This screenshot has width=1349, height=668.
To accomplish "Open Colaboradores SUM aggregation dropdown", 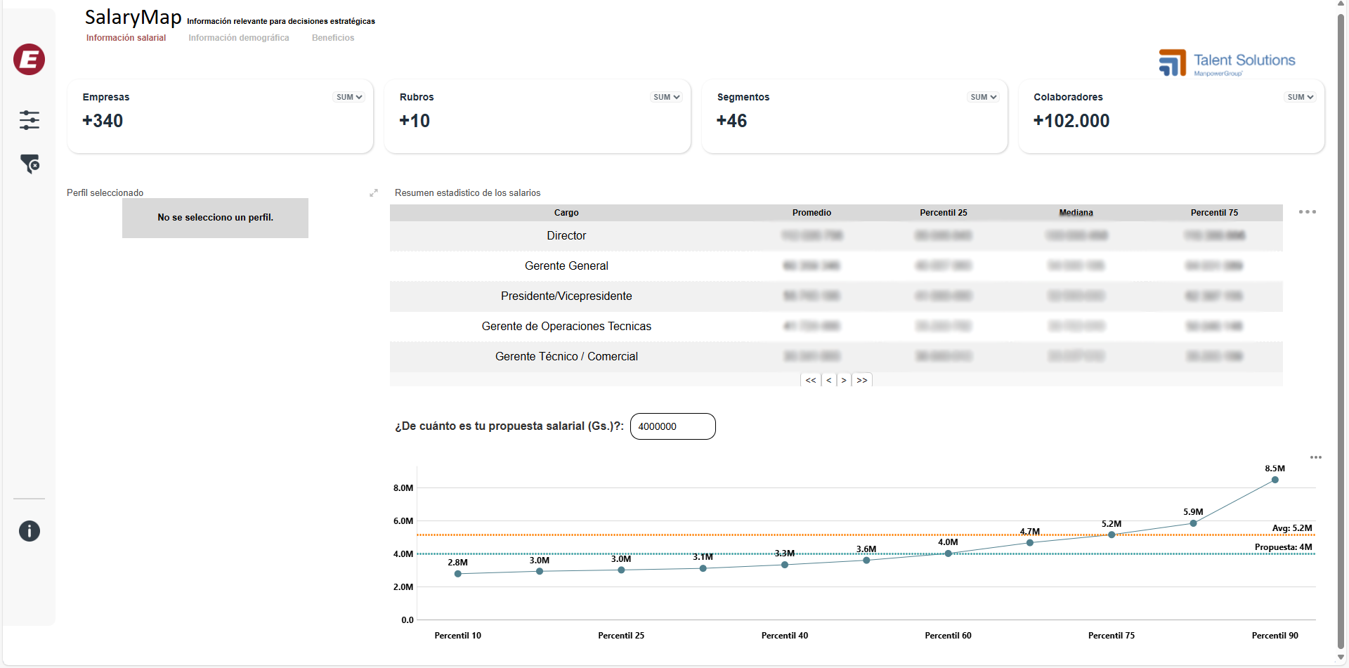I will coord(1300,98).
